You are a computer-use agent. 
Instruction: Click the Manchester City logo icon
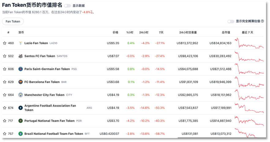(21, 95)
